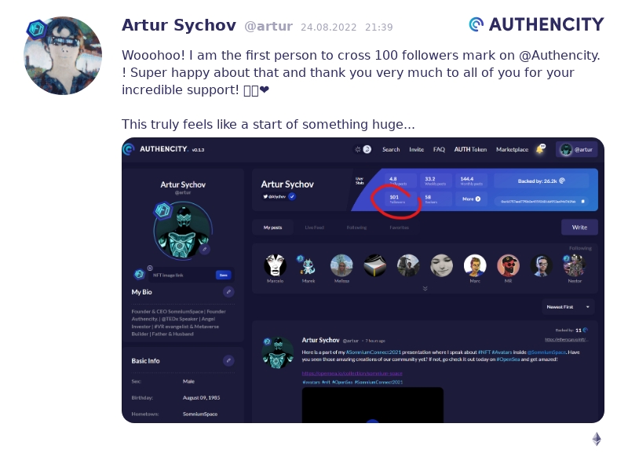This screenshot has height=471, width=628.
Task: Open the Newest First sort dropdown
Action: (x=568, y=307)
